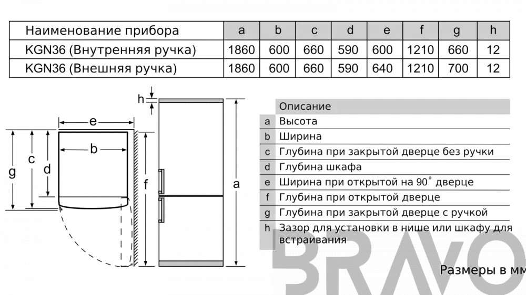
Task: Click column header 'g' in the table
Action: coord(458,30)
